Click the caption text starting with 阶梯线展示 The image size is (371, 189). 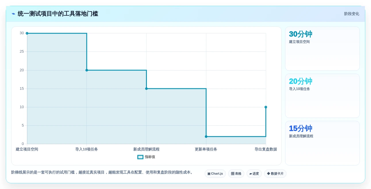(x=103, y=172)
